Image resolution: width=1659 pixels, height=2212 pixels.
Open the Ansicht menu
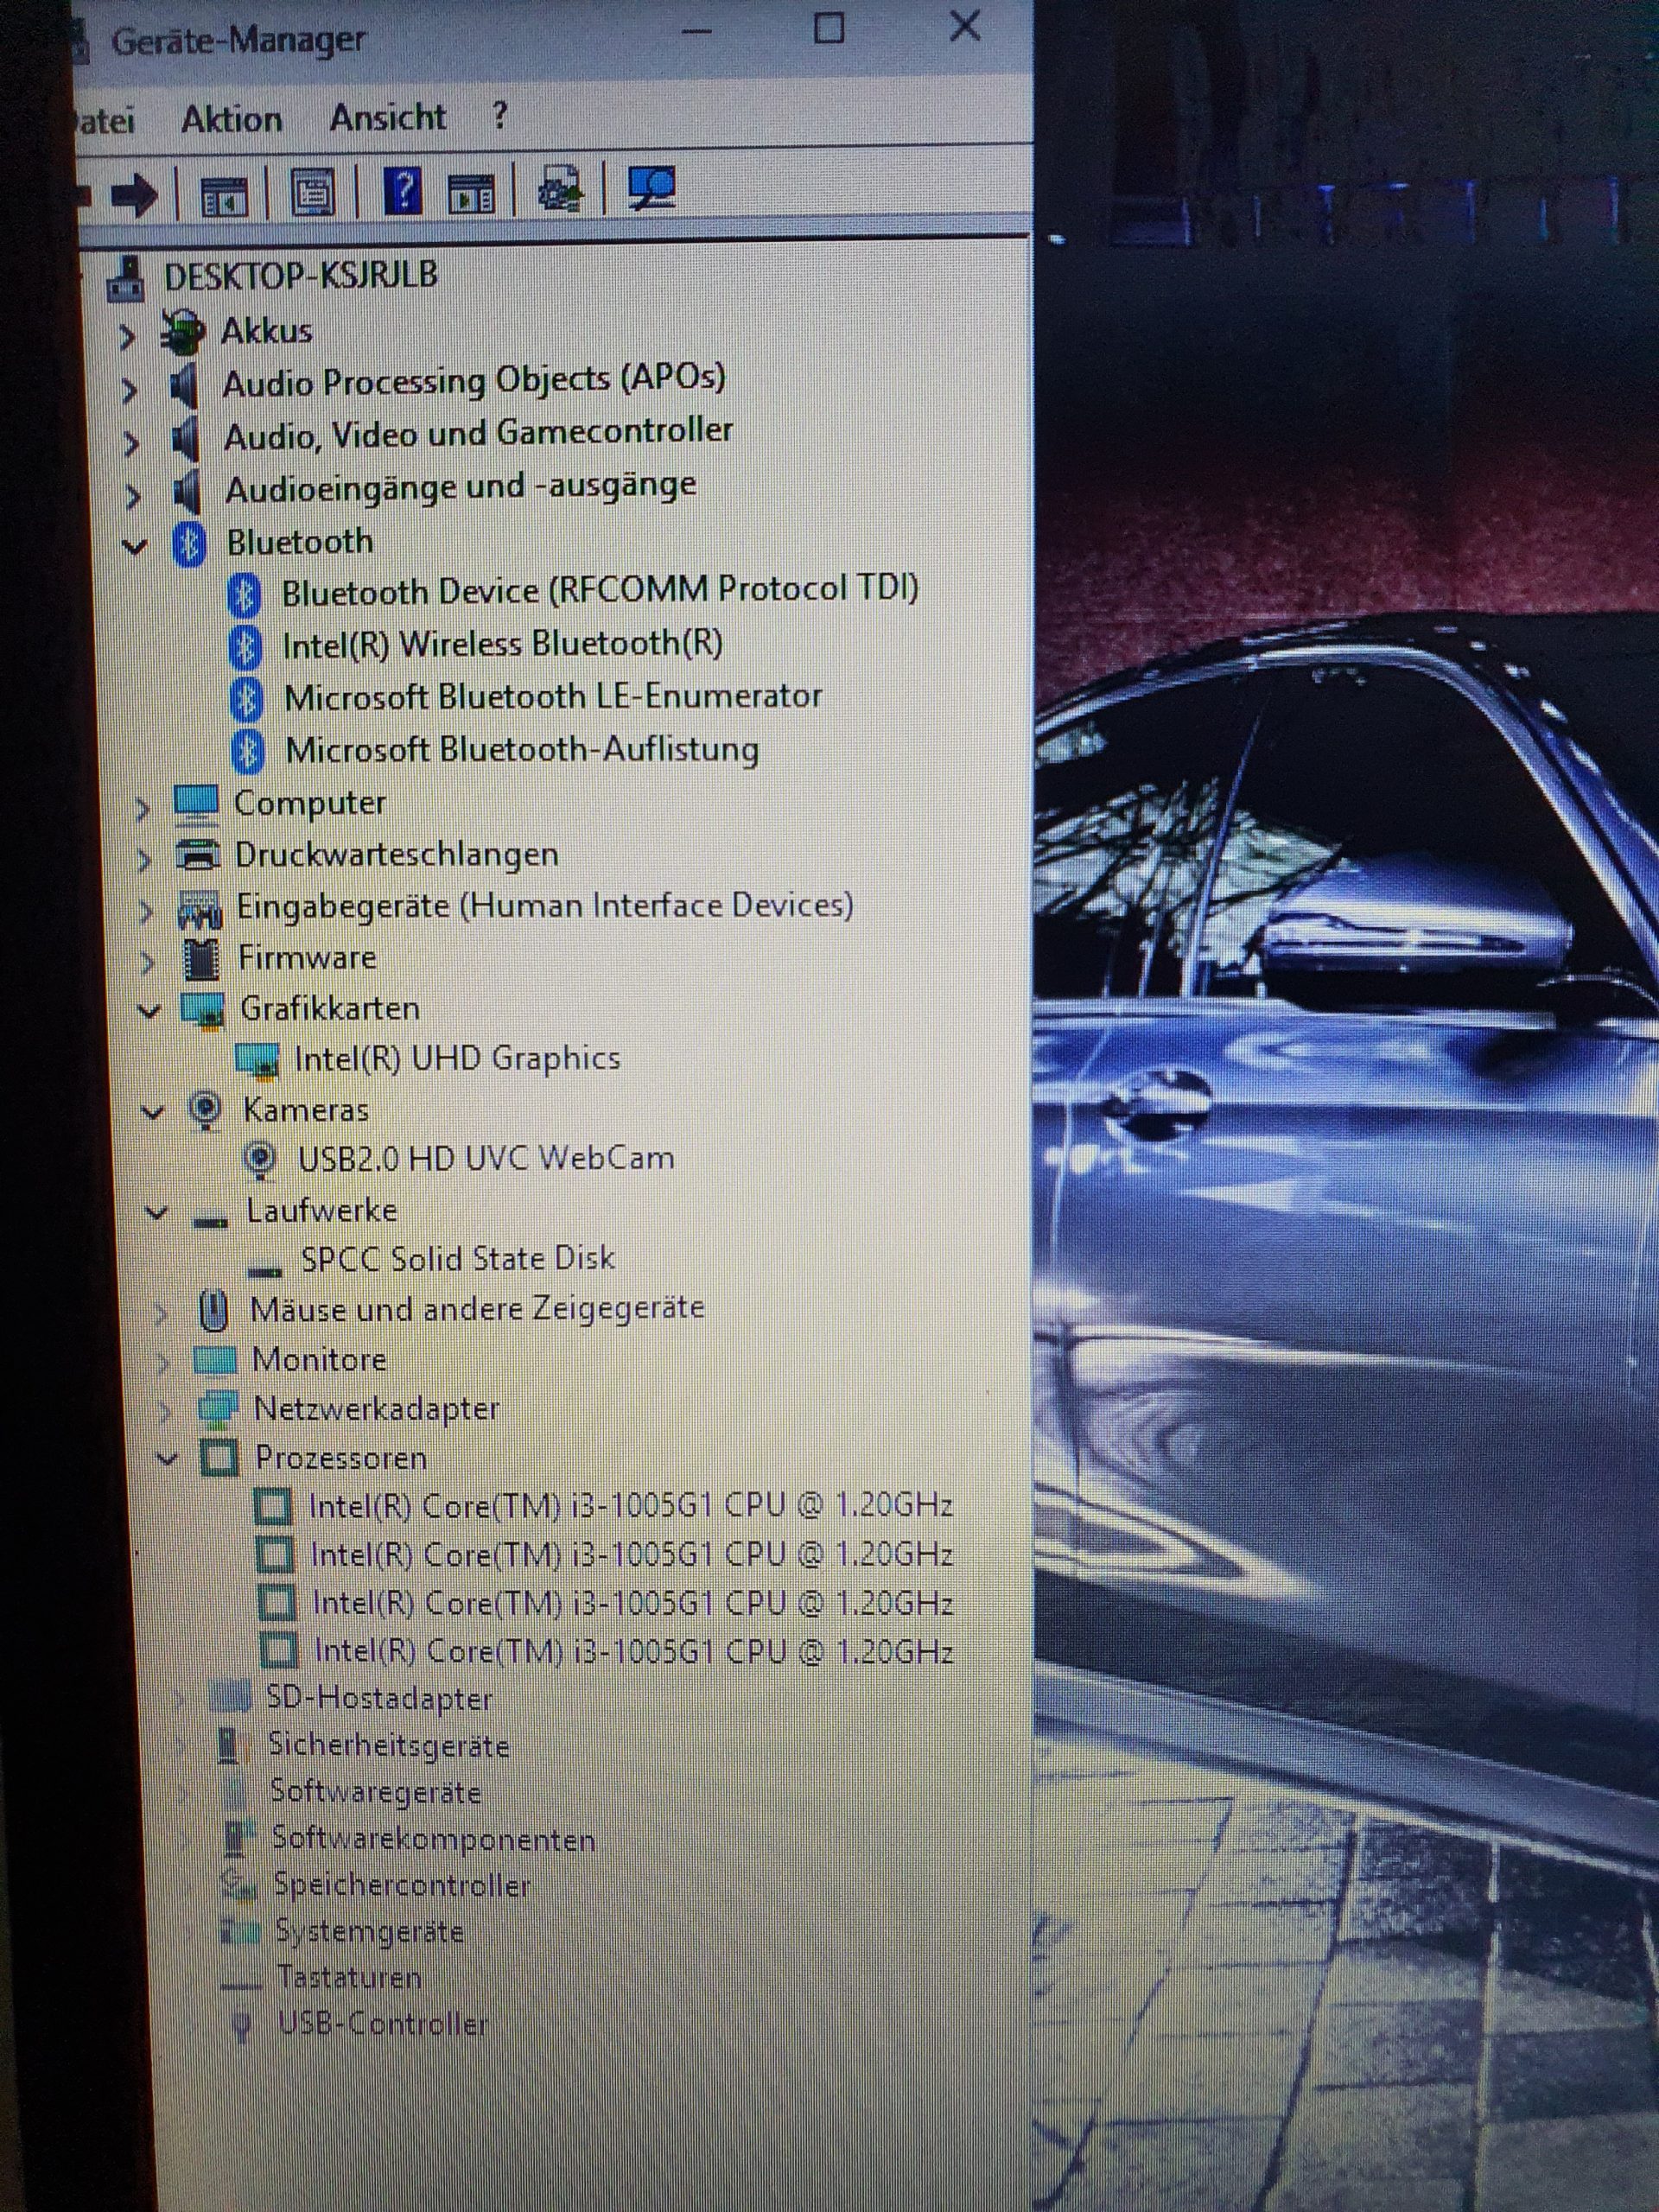[x=388, y=117]
